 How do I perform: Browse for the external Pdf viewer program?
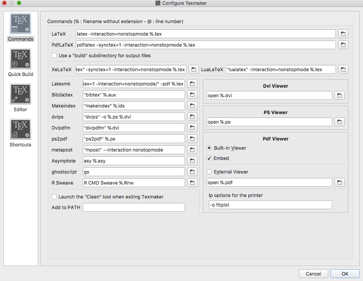340,182
